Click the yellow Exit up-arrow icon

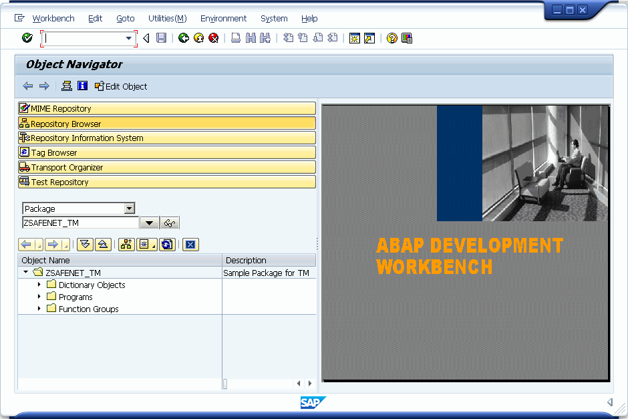coord(198,38)
